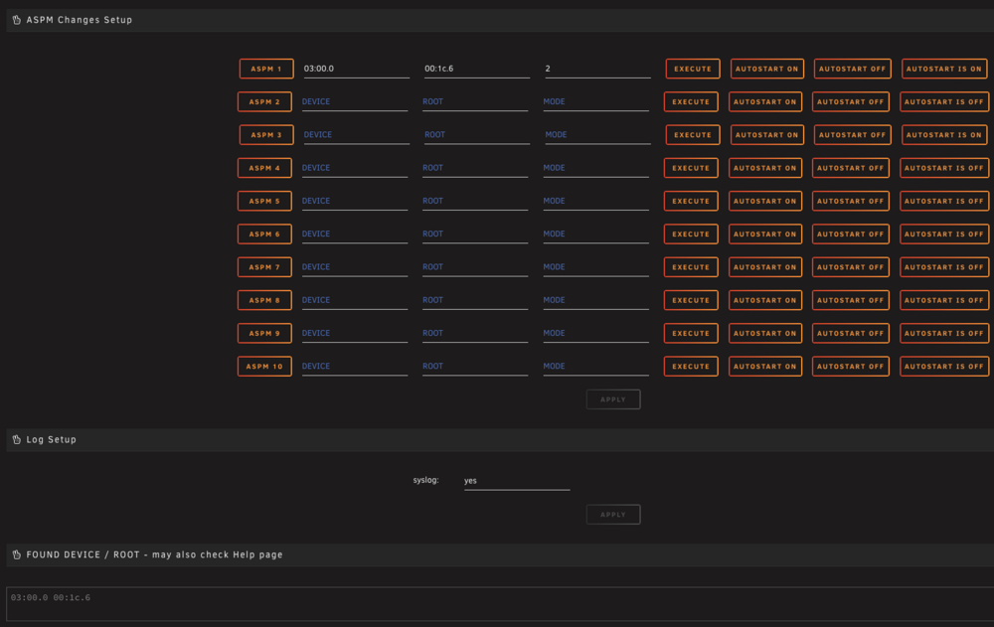Click the MODE field in the ASPM 7 row
The height and width of the screenshot is (627, 994).
point(595,267)
